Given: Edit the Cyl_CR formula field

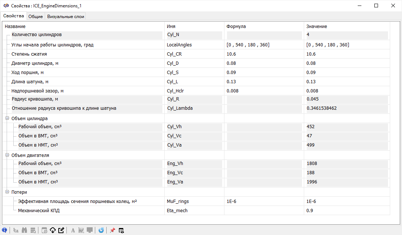Looking at the screenshot, I should 264,54.
